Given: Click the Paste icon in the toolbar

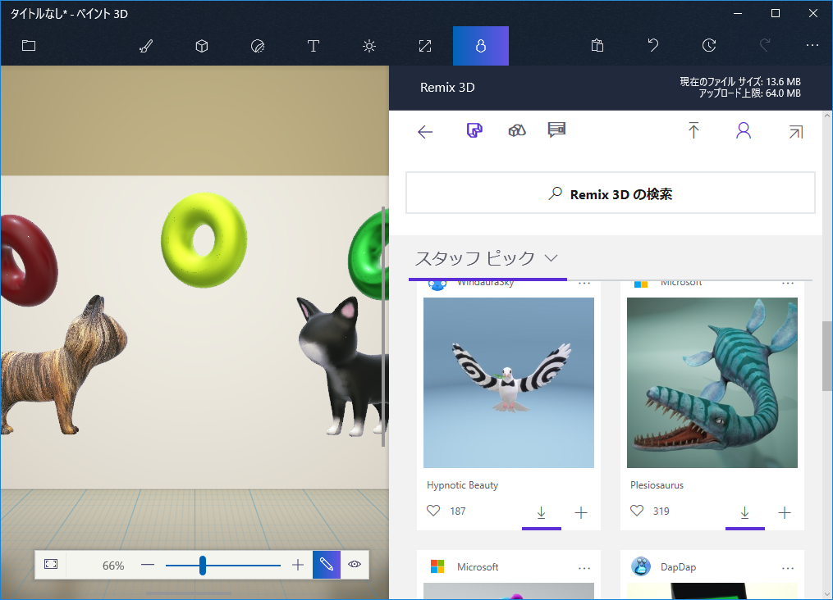Looking at the screenshot, I should click(x=597, y=46).
